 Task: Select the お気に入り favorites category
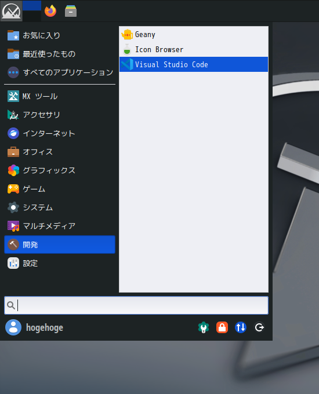pyautogui.click(x=60, y=35)
